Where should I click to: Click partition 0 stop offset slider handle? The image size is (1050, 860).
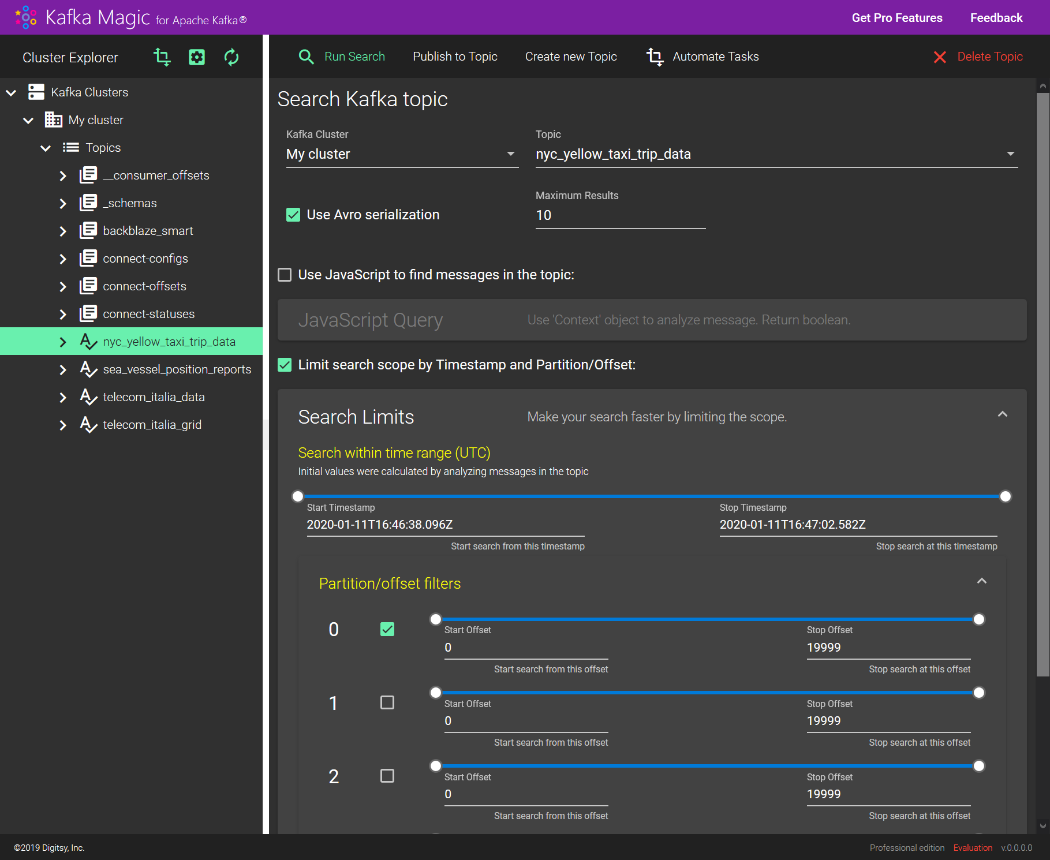tap(979, 619)
